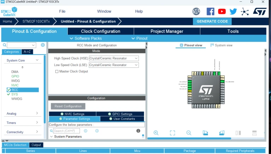Switch to the Project Manager tab
271x154 pixels.
pos(167,31)
